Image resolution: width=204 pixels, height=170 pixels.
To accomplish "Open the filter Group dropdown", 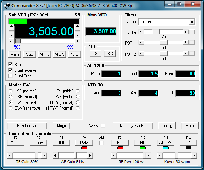I will pos(192,22).
